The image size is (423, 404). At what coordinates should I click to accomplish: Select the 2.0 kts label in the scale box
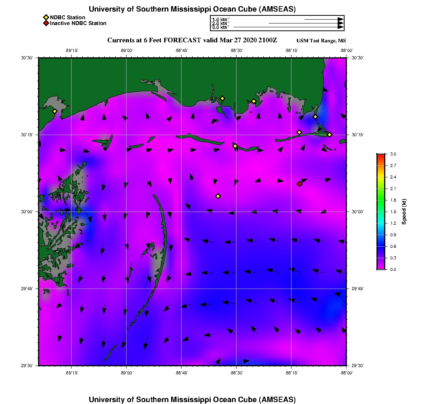pyautogui.click(x=221, y=23)
